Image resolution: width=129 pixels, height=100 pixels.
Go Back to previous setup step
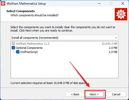pos(75,94)
